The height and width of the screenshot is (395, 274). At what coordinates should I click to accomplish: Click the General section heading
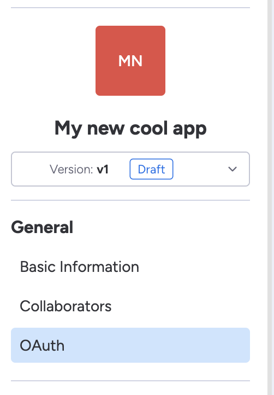[42, 227]
